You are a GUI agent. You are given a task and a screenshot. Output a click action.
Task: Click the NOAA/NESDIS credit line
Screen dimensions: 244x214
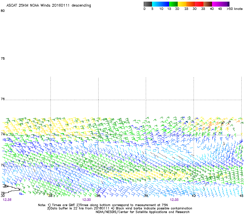coord(142,212)
